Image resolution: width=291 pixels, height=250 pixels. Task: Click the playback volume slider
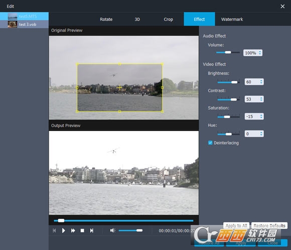click(130, 230)
